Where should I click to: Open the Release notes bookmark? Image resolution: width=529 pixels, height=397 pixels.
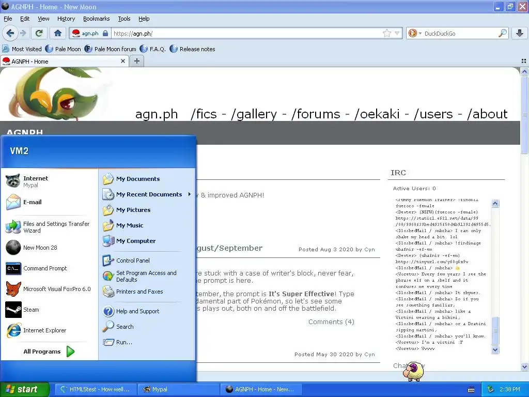(192, 49)
